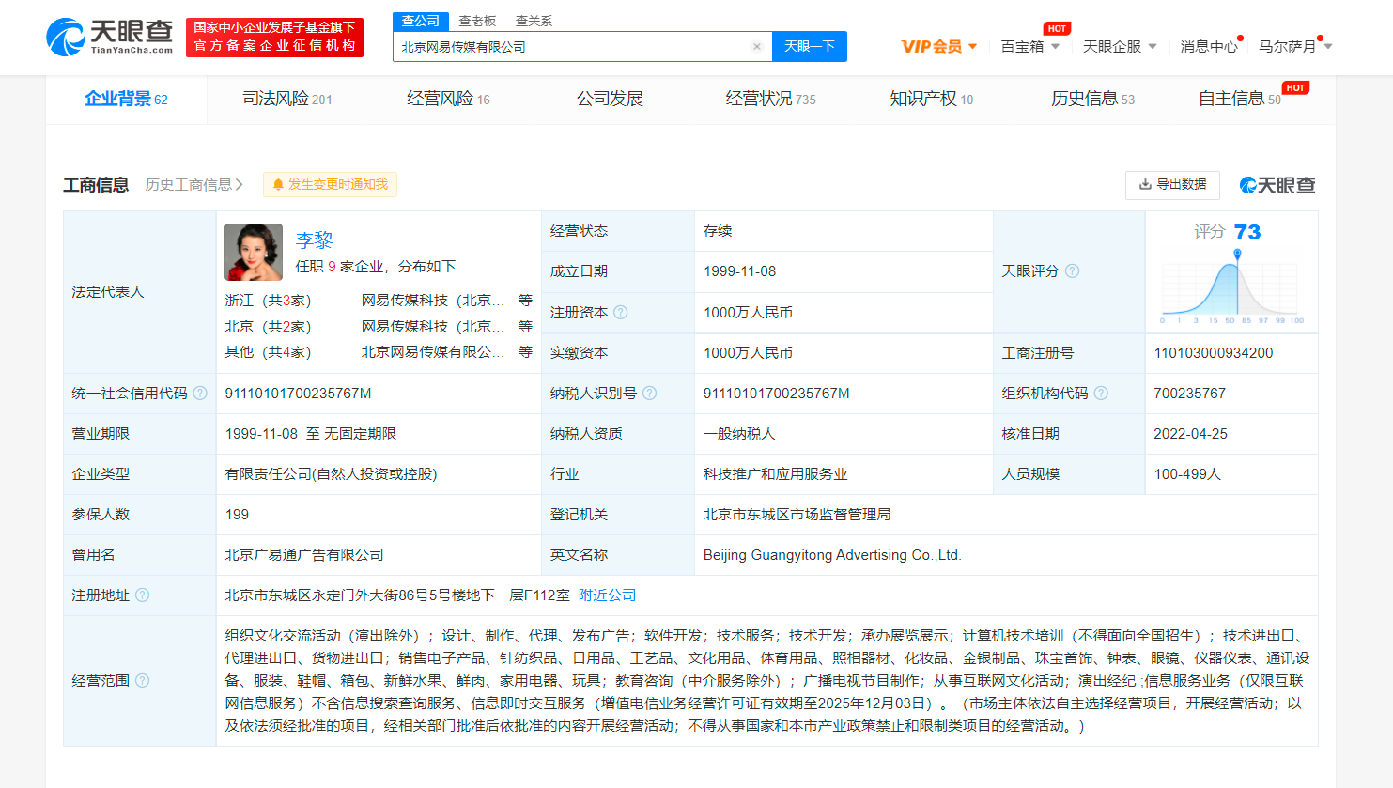Switch to the 经营状况 tab

click(770, 99)
